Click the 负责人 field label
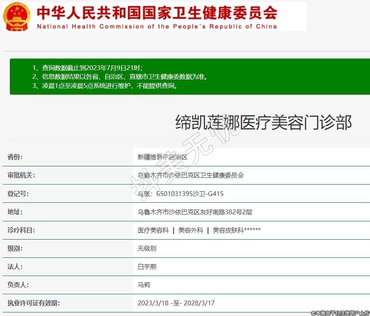370x316 pixels. point(18,285)
